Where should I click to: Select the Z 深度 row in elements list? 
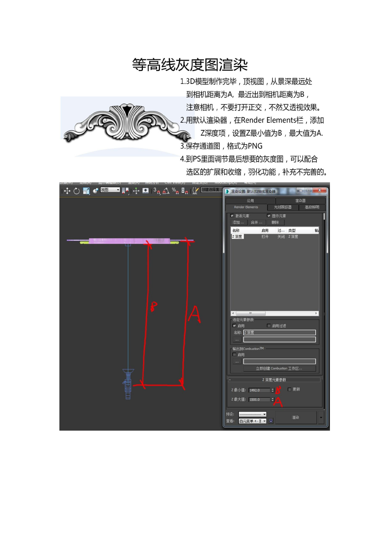[x=275, y=237]
